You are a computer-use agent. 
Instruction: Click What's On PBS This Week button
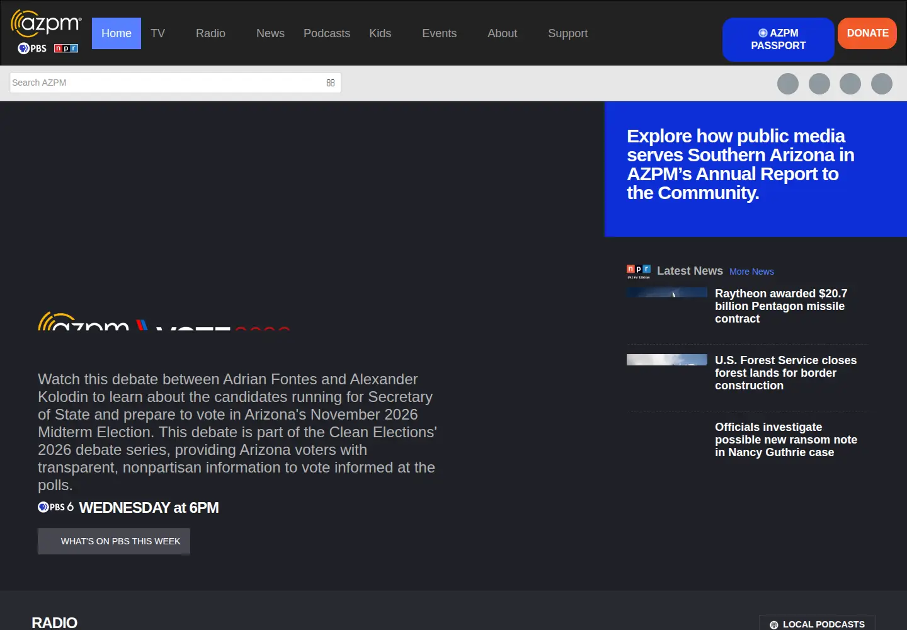114,541
